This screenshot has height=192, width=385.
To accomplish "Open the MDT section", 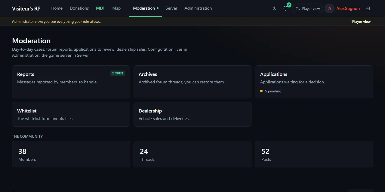I will tap(100, 8).
